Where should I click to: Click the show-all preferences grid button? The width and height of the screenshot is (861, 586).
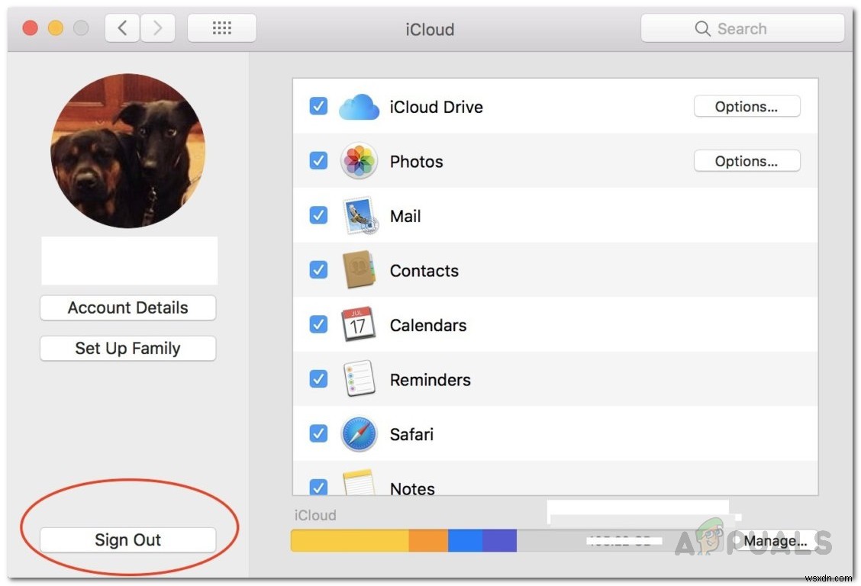point(221,27)
